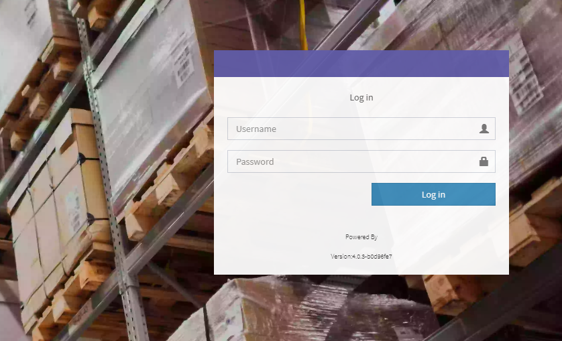This screenshot has width=562, height=341.
Task: Click the blank area between Log in button and Powered By
Action: [x=361, y=219]
